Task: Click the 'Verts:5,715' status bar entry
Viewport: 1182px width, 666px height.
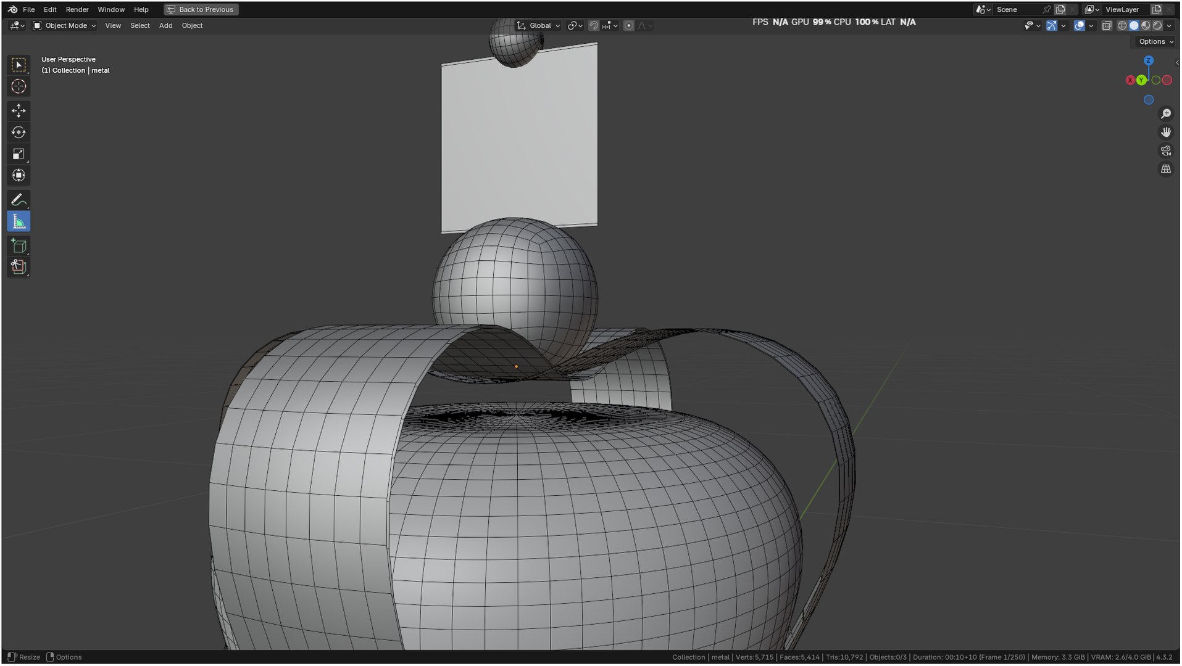Action: point(754,657)
